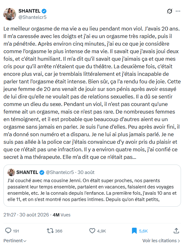Expand the Pertinent sort dropdown
The height and width of the screenshot is (246, 186).
tap(15, 241)
